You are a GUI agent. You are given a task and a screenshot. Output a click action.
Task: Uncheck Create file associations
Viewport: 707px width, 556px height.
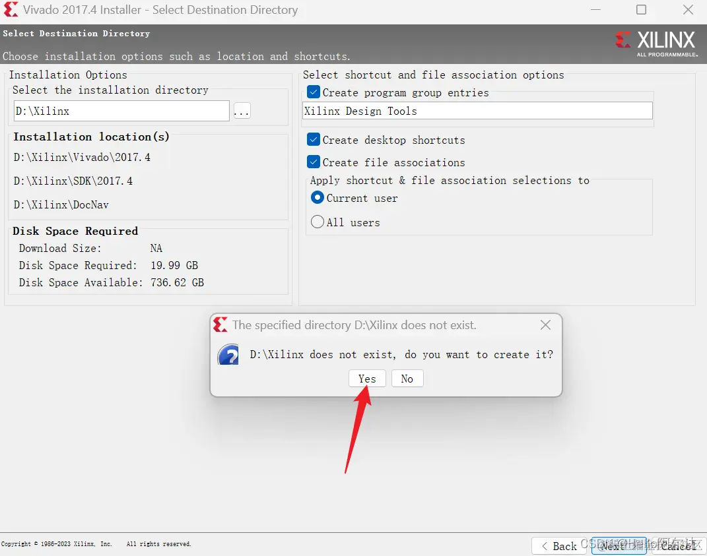[x=314, y=162]
